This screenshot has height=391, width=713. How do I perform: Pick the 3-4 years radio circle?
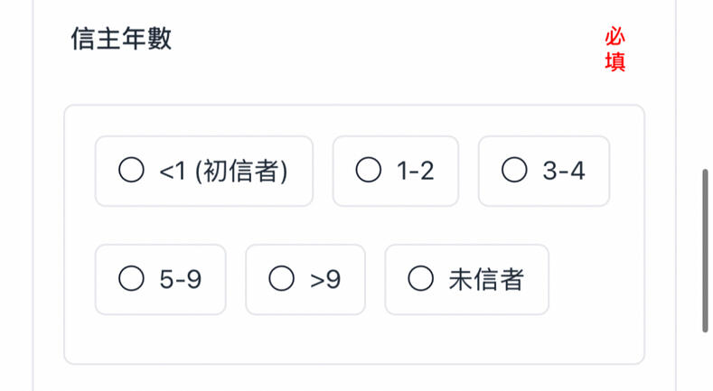514,171
